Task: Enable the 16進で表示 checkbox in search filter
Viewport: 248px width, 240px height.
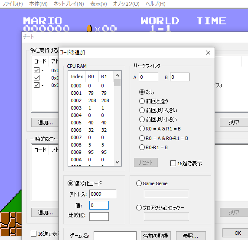Action: (173, 163)
